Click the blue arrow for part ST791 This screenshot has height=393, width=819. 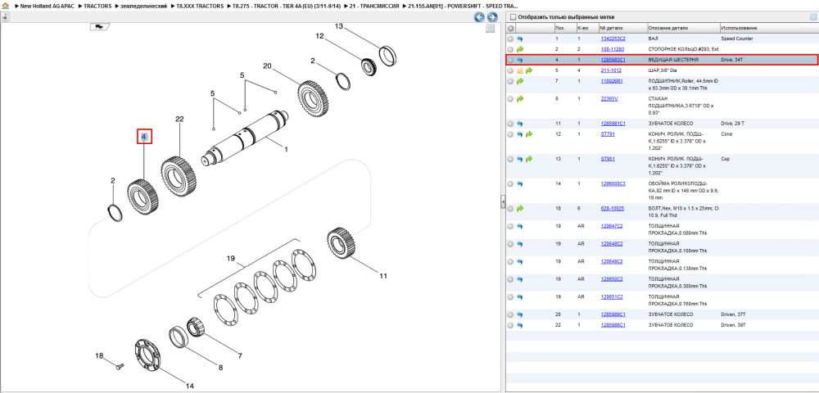(x=520, y=134)
